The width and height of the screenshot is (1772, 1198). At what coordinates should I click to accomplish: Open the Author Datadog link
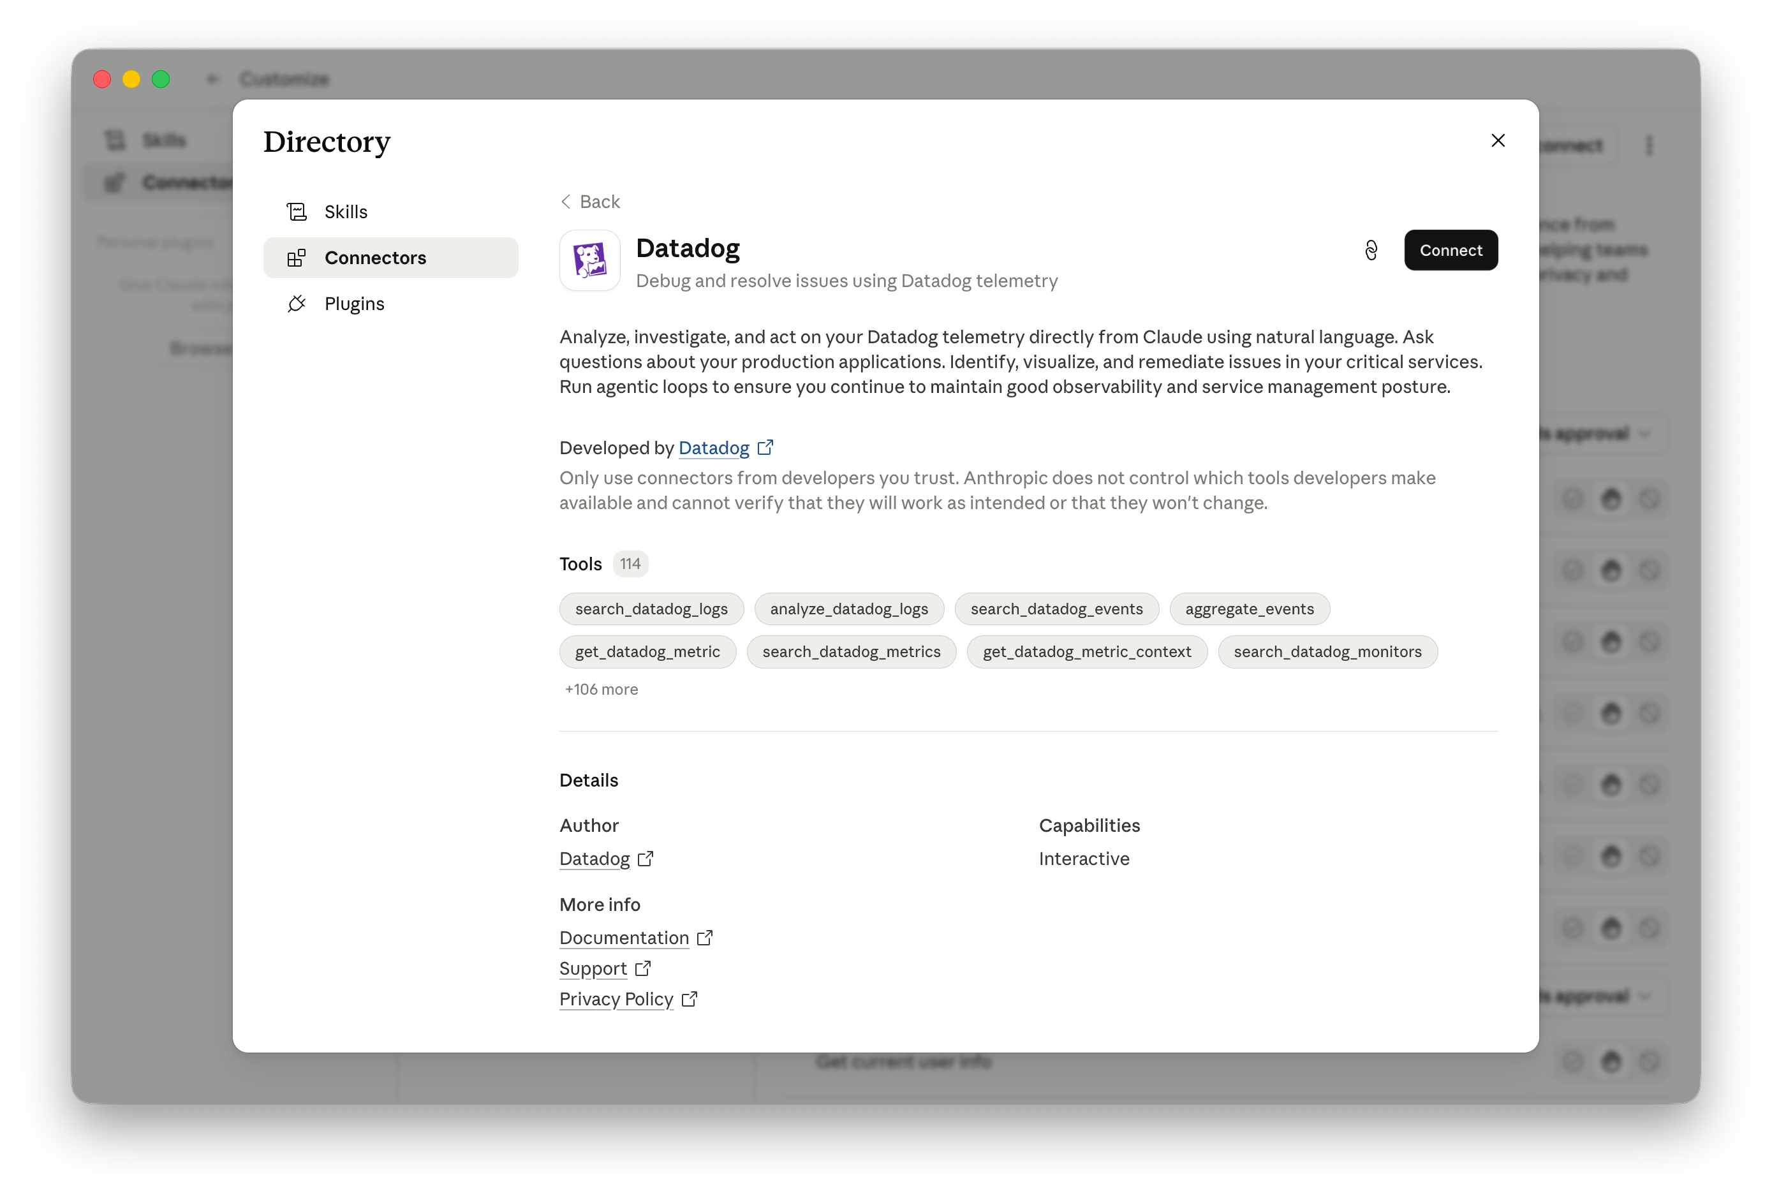[x=594, y=859]
